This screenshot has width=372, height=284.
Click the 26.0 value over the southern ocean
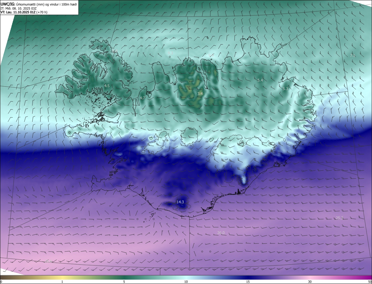(x=221, y=233)
